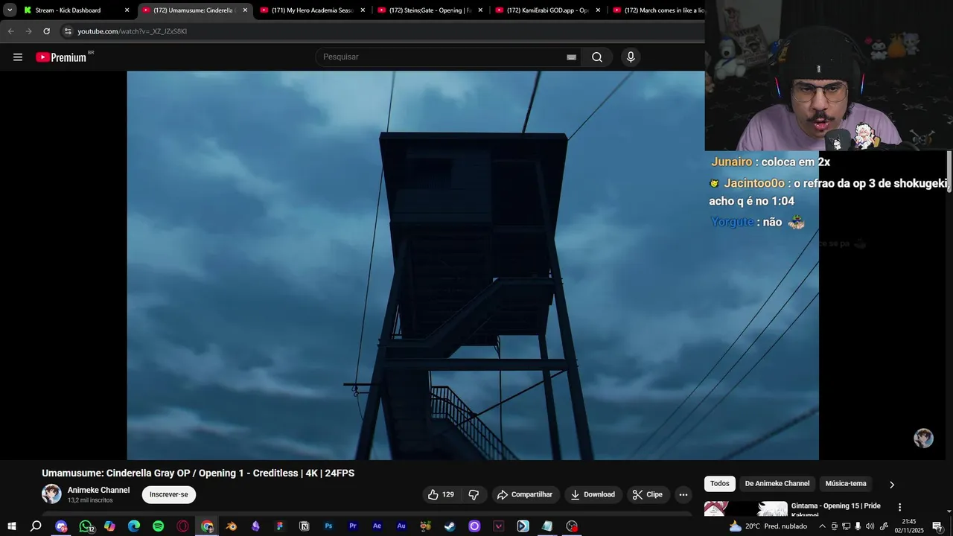Image resolution: width=953 pixels, height=536 pixels.
Task: Click the Download button
Action: click(593, 494)
